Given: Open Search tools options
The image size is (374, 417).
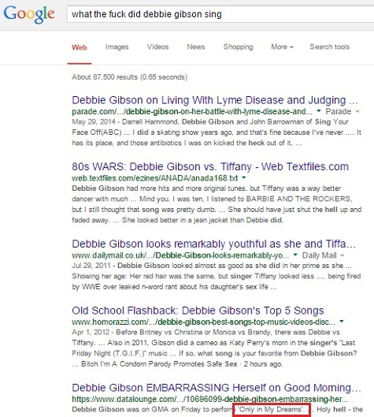Looking at the screenshot, I should (x=330, y=47).
